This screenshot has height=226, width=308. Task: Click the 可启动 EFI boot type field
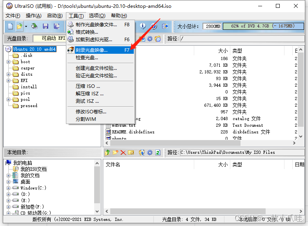pos(49,38)
